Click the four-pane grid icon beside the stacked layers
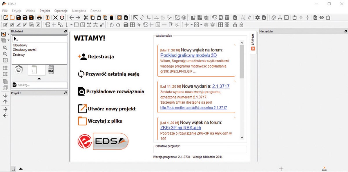 tap(221, 25)
